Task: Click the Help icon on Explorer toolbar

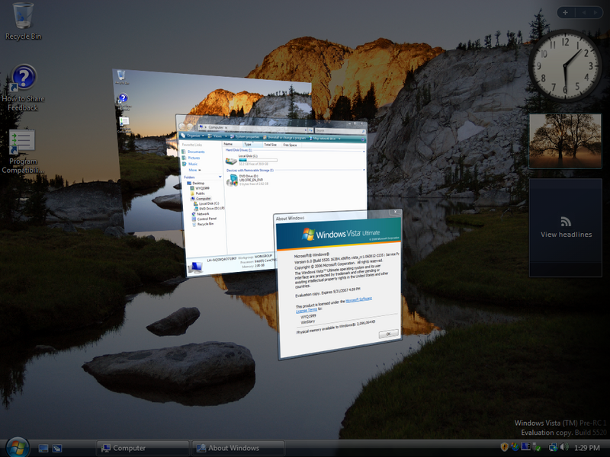Action: (363, 139)
